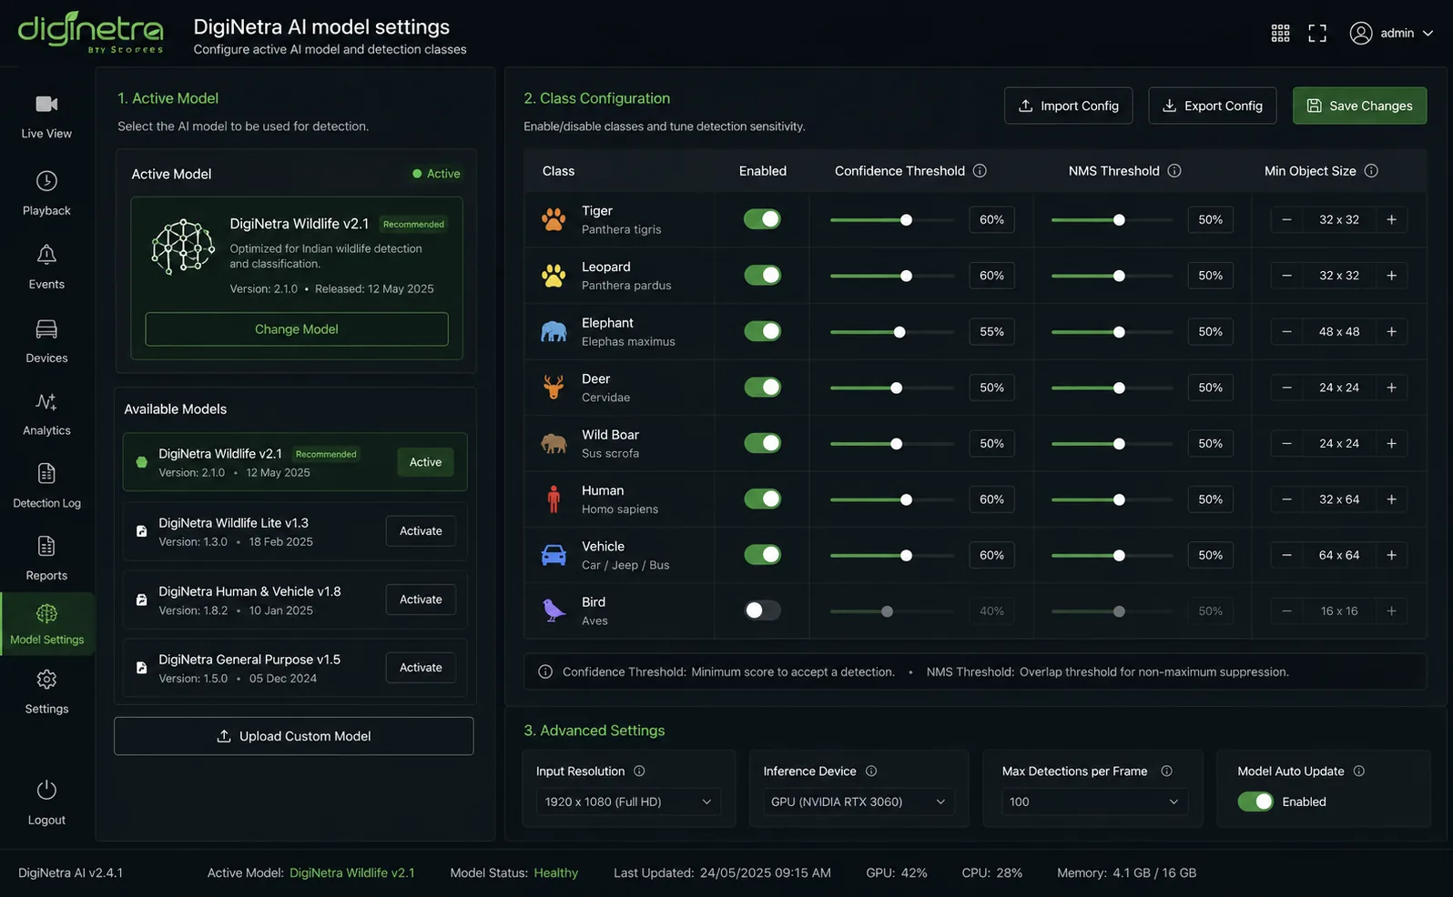Image resolution: width=1453 pixels, height=897 pixels.
Task: Show Min Object Size info icon
Action: (x=1371, y=171)
